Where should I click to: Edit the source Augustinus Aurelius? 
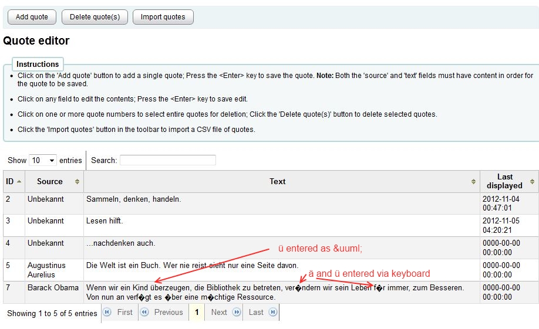[x=46, y=270]
